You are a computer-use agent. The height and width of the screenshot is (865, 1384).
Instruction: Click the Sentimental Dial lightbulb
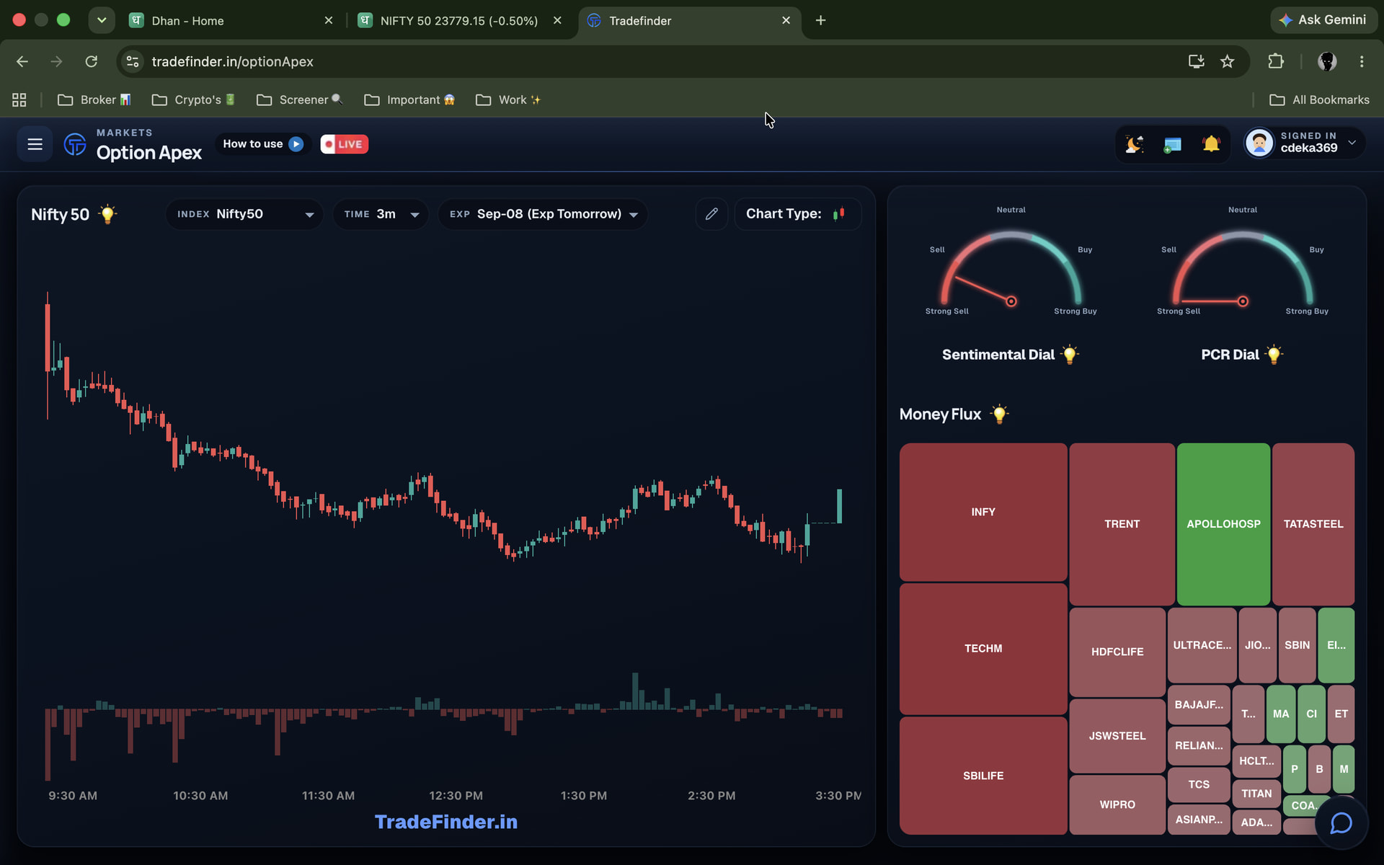point(1070,355)
